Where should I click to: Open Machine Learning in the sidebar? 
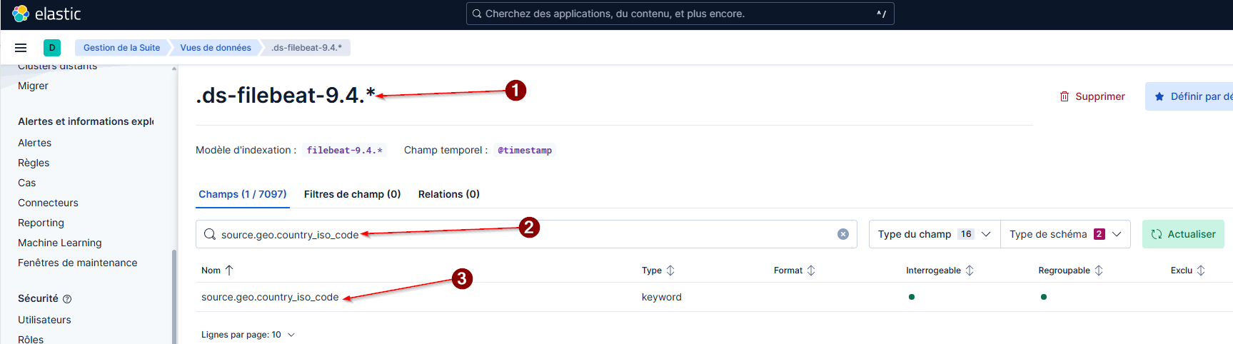pos(60,243)
